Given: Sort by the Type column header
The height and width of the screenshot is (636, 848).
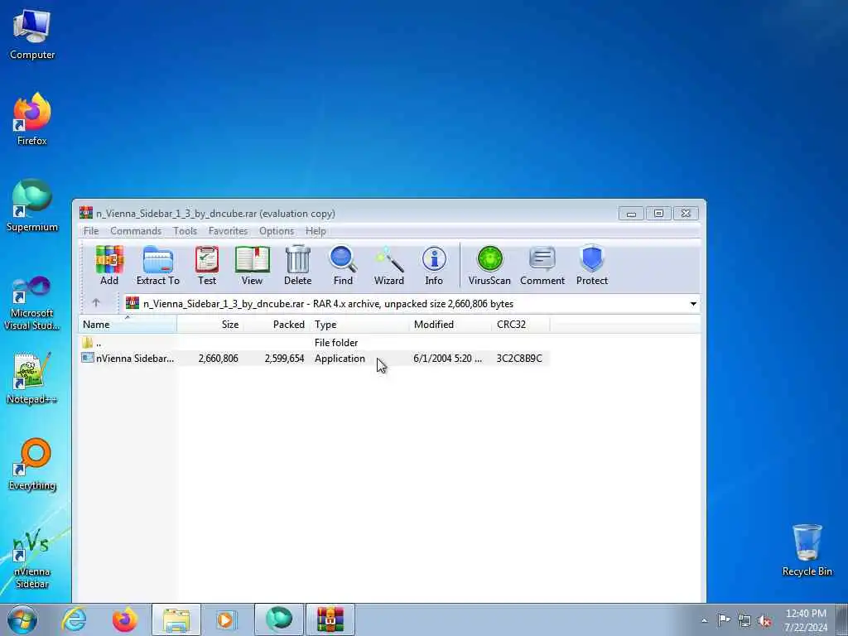Looking at the screenshot, I should point(359,325).
